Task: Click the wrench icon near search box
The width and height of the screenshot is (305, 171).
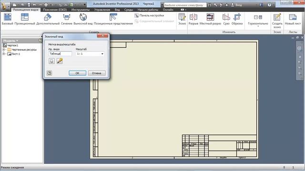Action: [215, 5]
